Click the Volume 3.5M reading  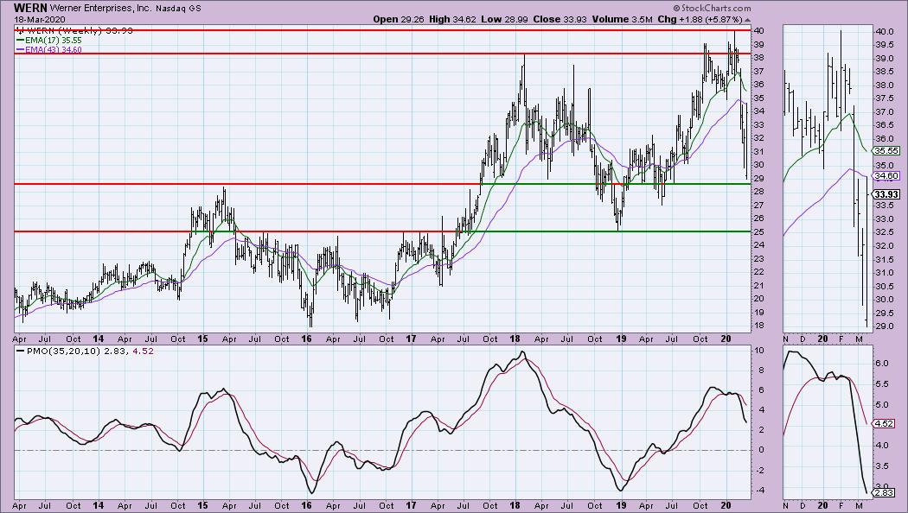(622, 19)
